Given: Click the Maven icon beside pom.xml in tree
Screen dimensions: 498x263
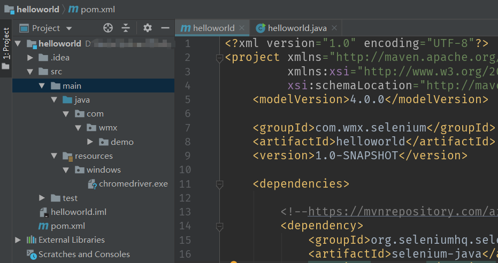Looking at the screenshot, I should (x=43, y=226).
